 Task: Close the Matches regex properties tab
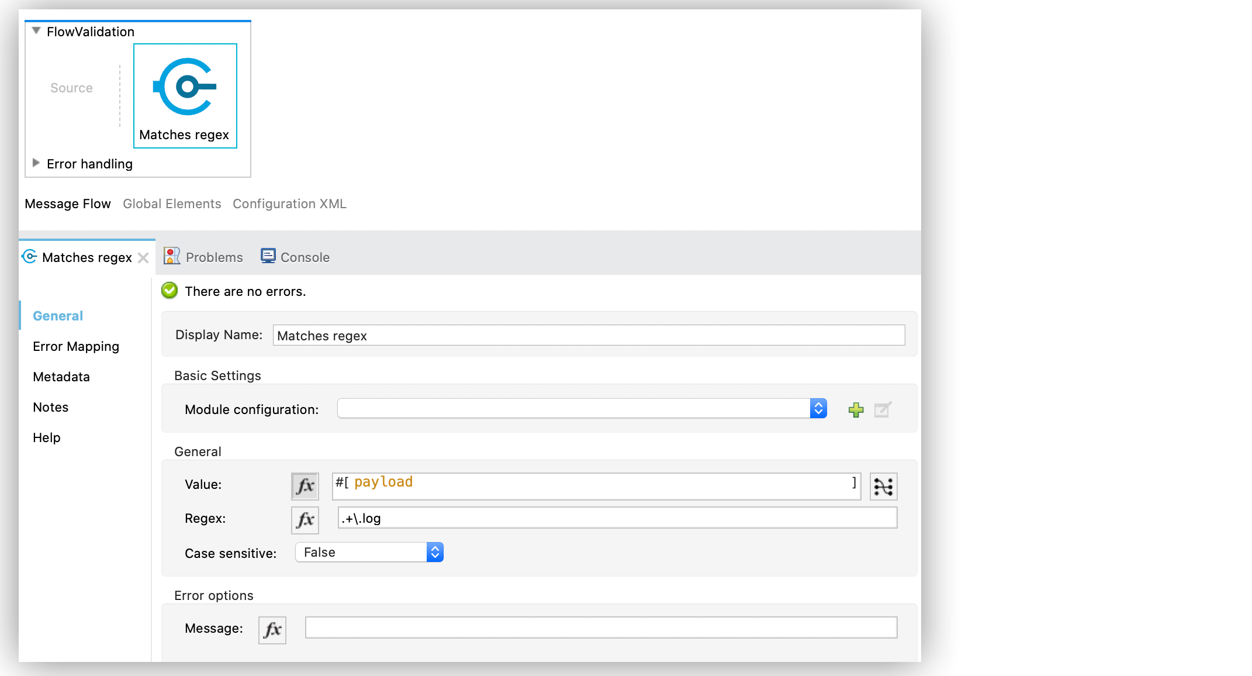coord(143,257)
